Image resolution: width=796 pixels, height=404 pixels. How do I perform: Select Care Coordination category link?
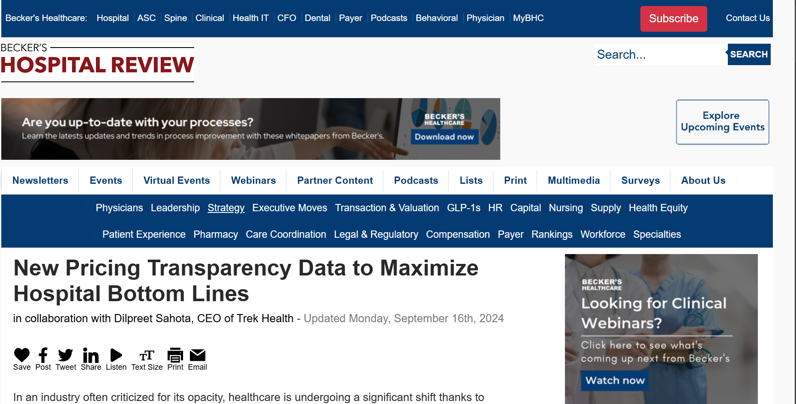coord(286,234)
